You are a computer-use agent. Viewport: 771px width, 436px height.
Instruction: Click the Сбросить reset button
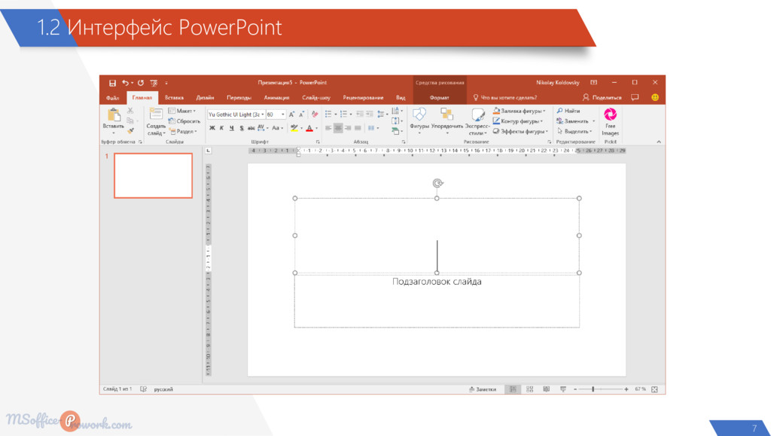(x=184, y=121)
